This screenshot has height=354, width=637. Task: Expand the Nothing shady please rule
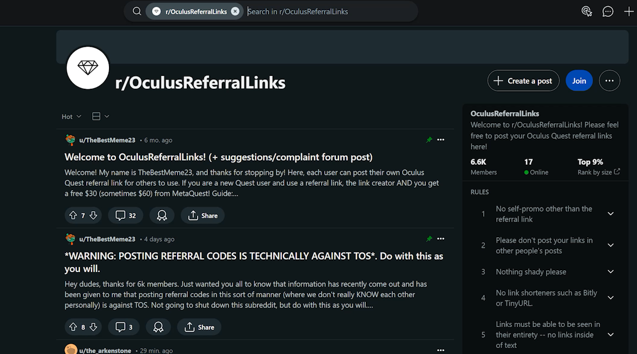click(x=610, y=272)
